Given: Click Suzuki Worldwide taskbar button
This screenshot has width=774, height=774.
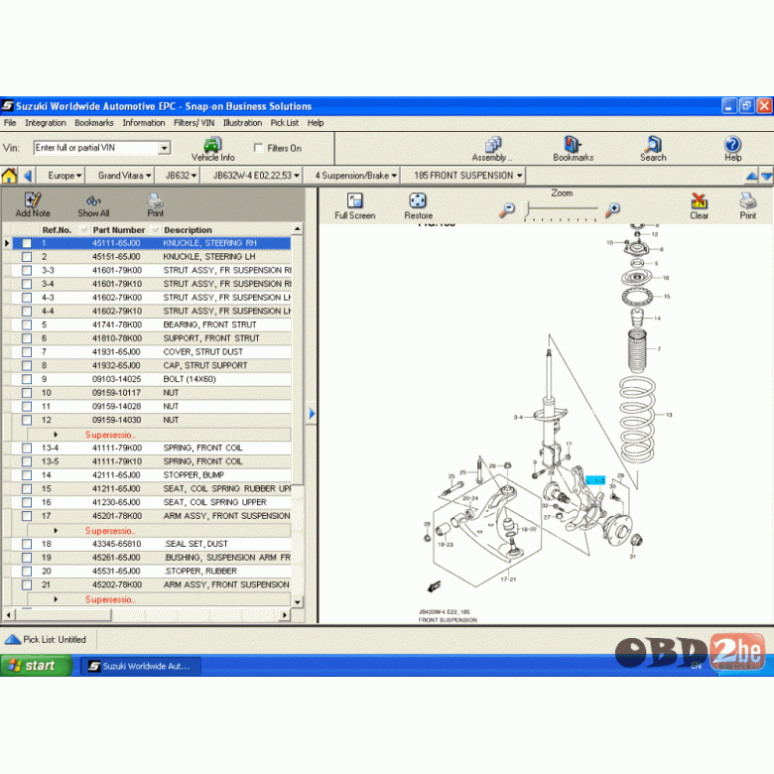Looking at the screenshot, I should click(141, 666).
